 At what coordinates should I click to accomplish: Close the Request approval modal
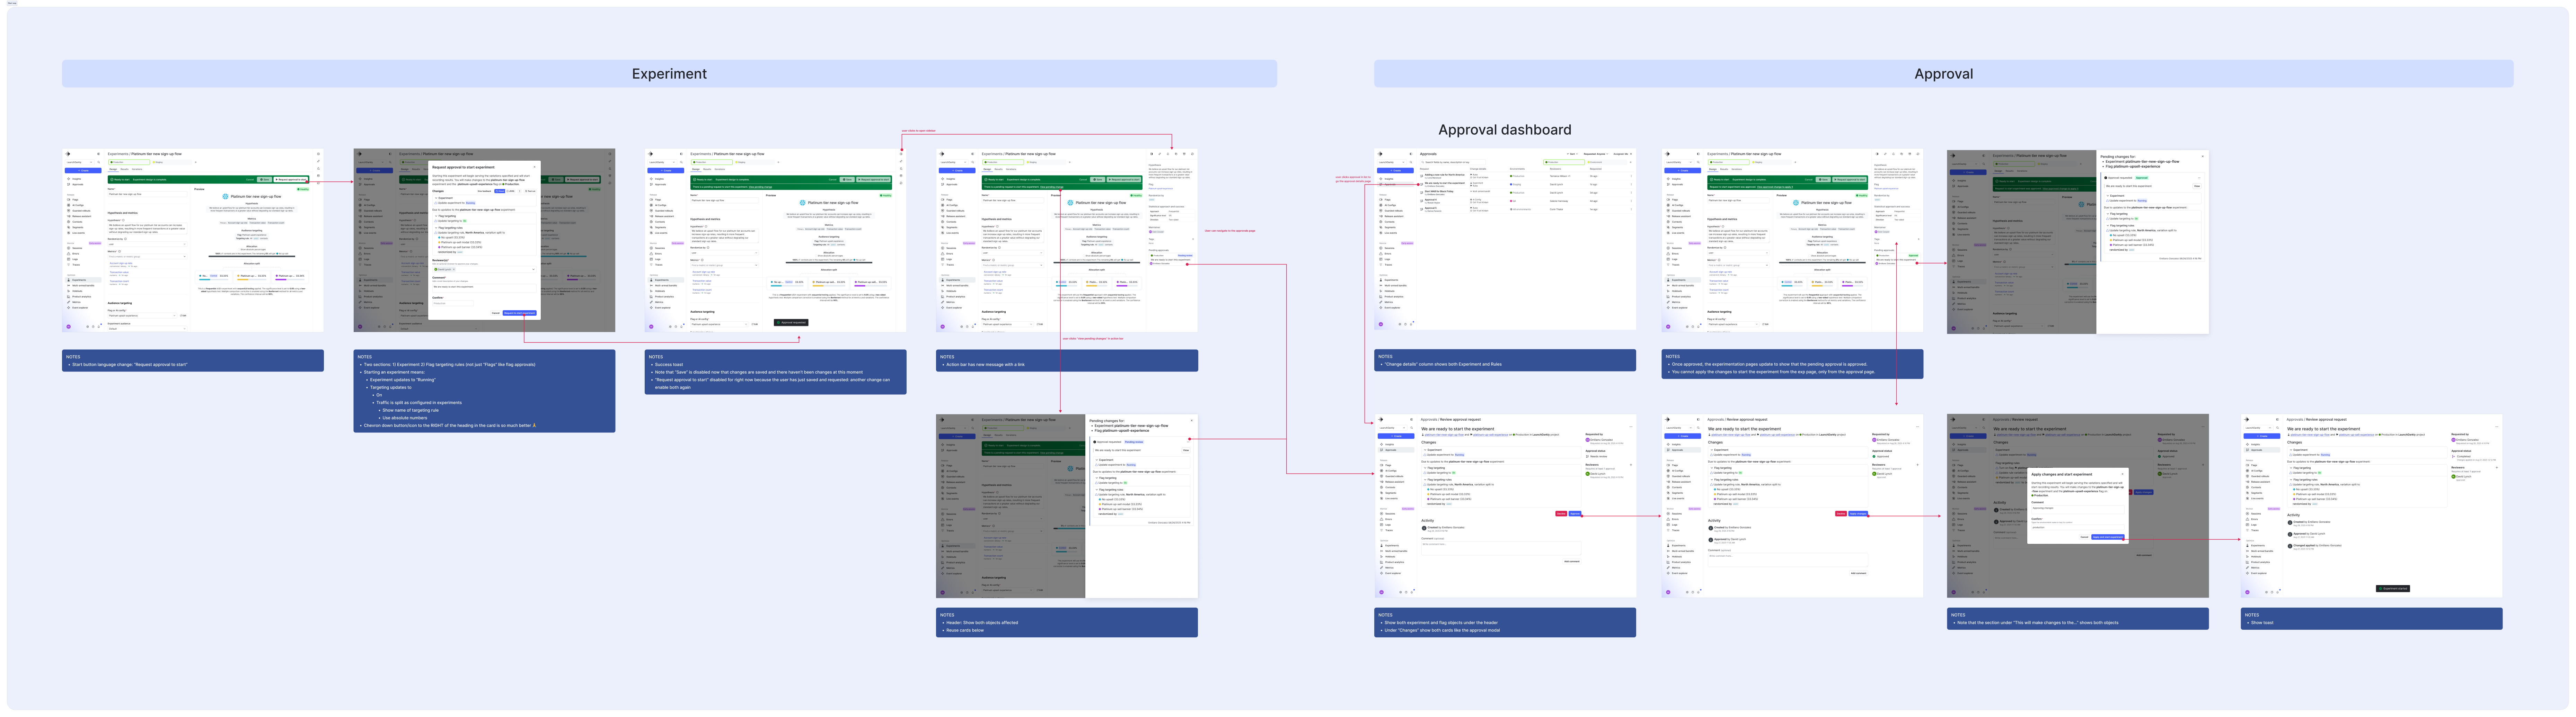pos(535,167)
